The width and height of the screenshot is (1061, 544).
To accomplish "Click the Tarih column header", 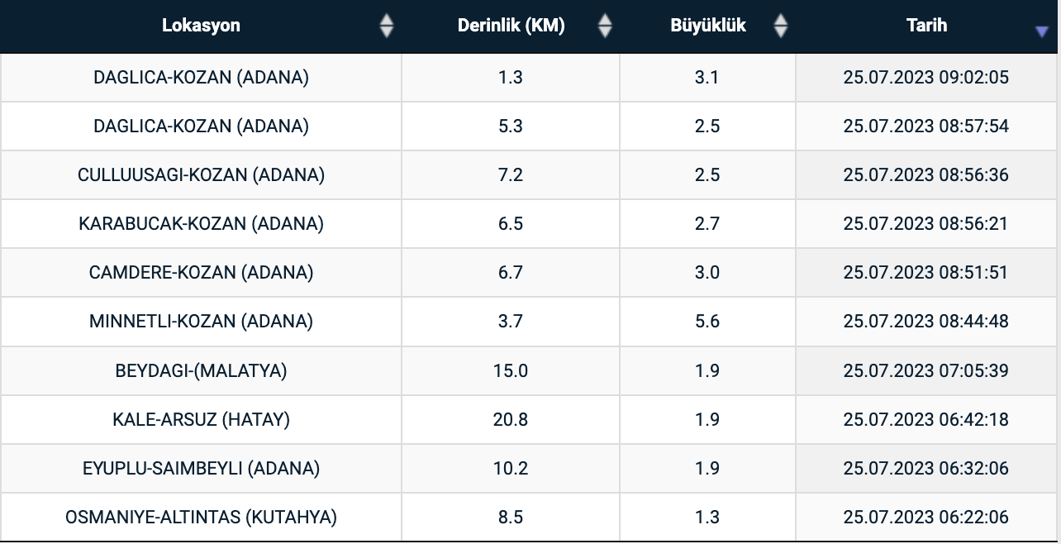I will pos(926,26).
